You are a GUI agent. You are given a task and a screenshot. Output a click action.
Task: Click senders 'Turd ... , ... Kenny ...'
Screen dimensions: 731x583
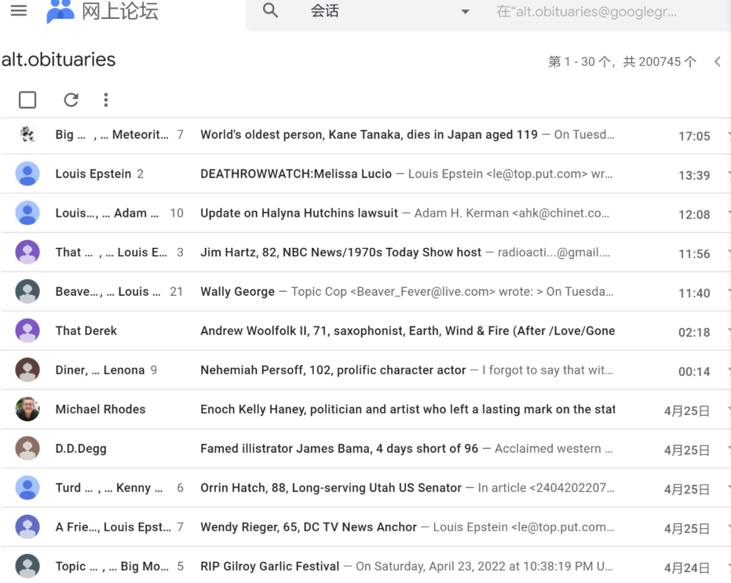tap(109, 488)
